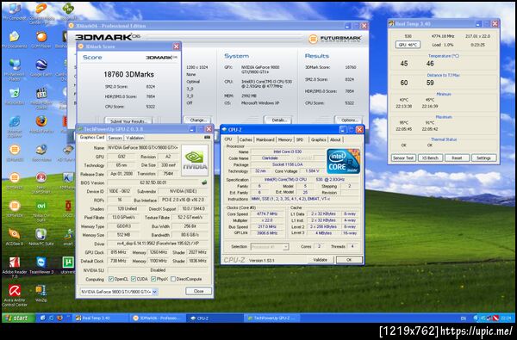The image size is (517, 340).
Task: Enable DirectCompute checkbox in GPU-Z
Action: pyautogui.click(x=173, y=279)
